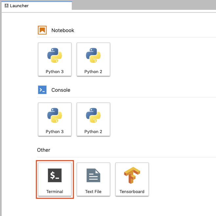The height and width of the screenshot is (216, 216).
Task: Click the Notebook section bookmark icon
Action: tap(42, 30)
